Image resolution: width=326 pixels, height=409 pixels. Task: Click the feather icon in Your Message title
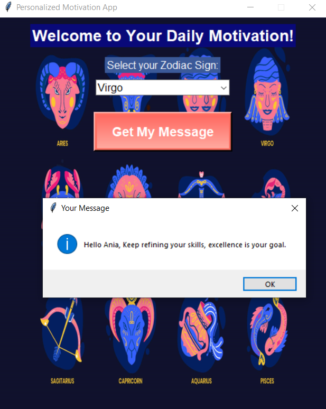click(x=53, y=208)
